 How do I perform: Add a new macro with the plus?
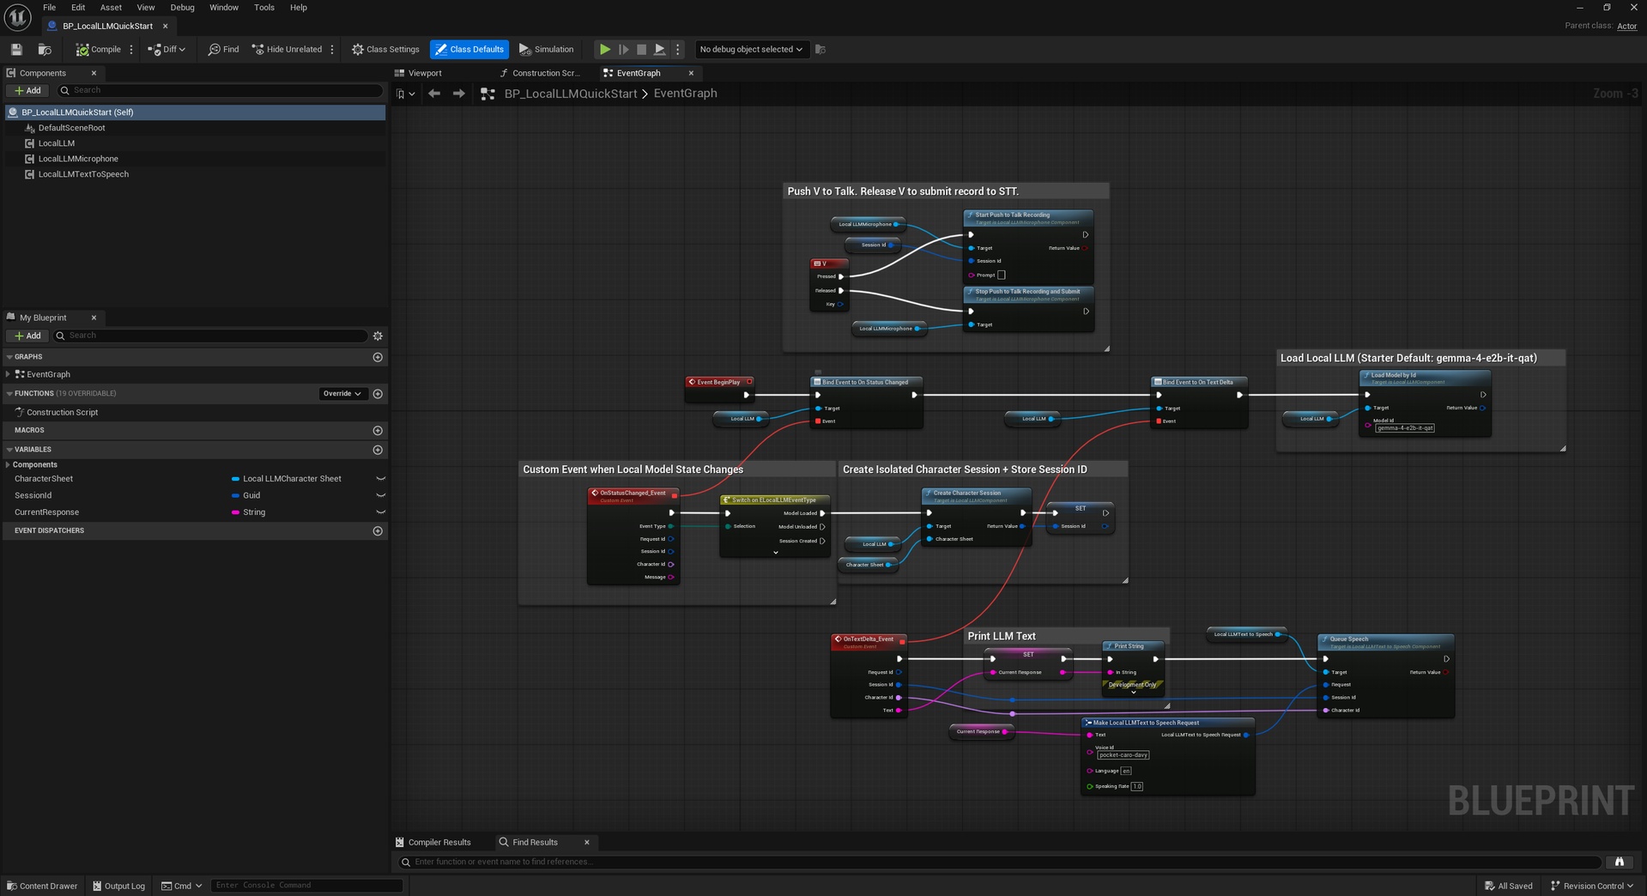[x=378, y=430]
